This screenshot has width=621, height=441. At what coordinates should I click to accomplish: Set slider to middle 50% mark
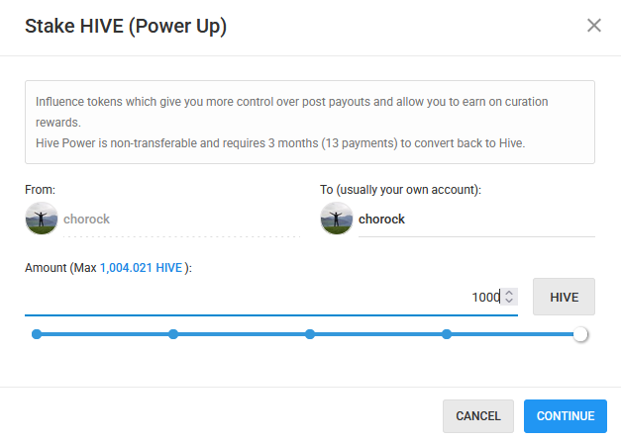tap(310, 334)
